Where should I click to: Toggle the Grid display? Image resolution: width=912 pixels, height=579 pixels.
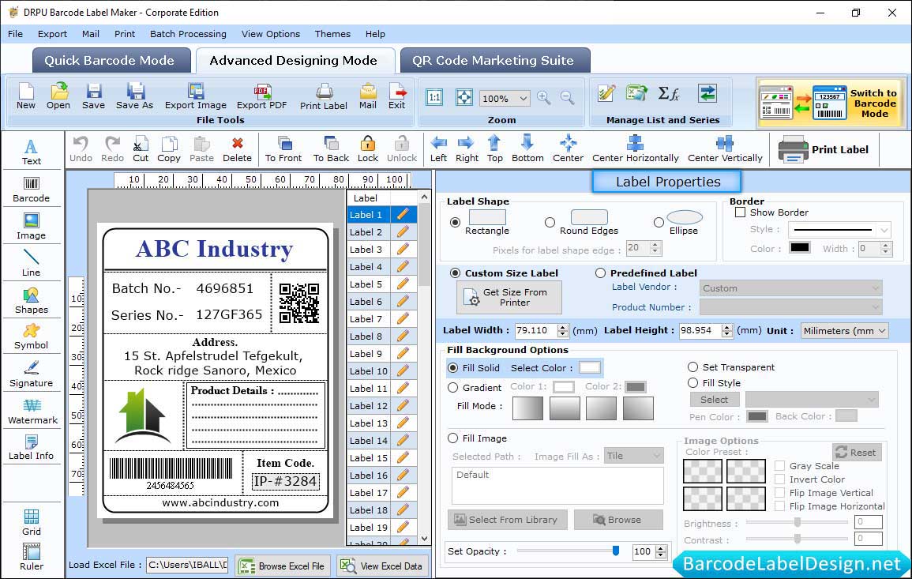32,522
